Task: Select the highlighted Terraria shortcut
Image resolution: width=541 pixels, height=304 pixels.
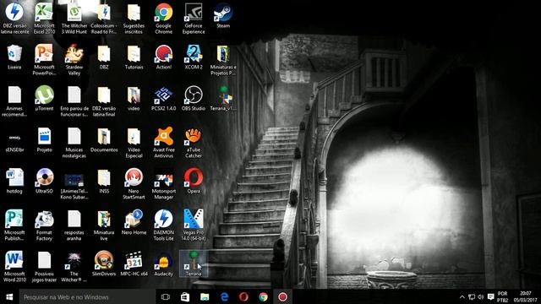Action: tap(194, 263)
